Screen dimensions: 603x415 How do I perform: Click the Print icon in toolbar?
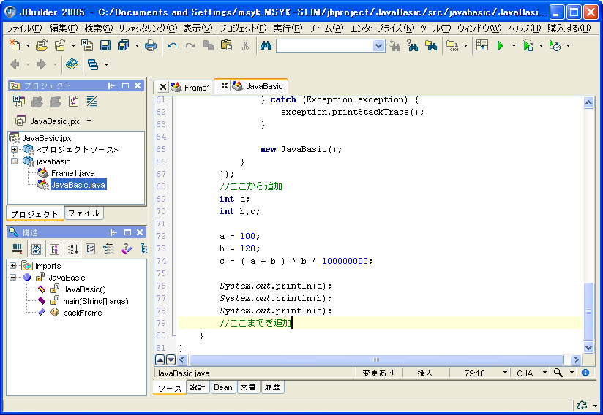coord(150,45)
